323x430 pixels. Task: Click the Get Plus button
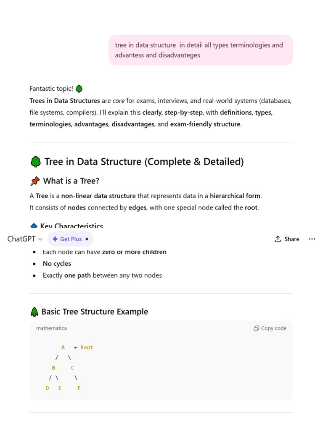point(71,239)
